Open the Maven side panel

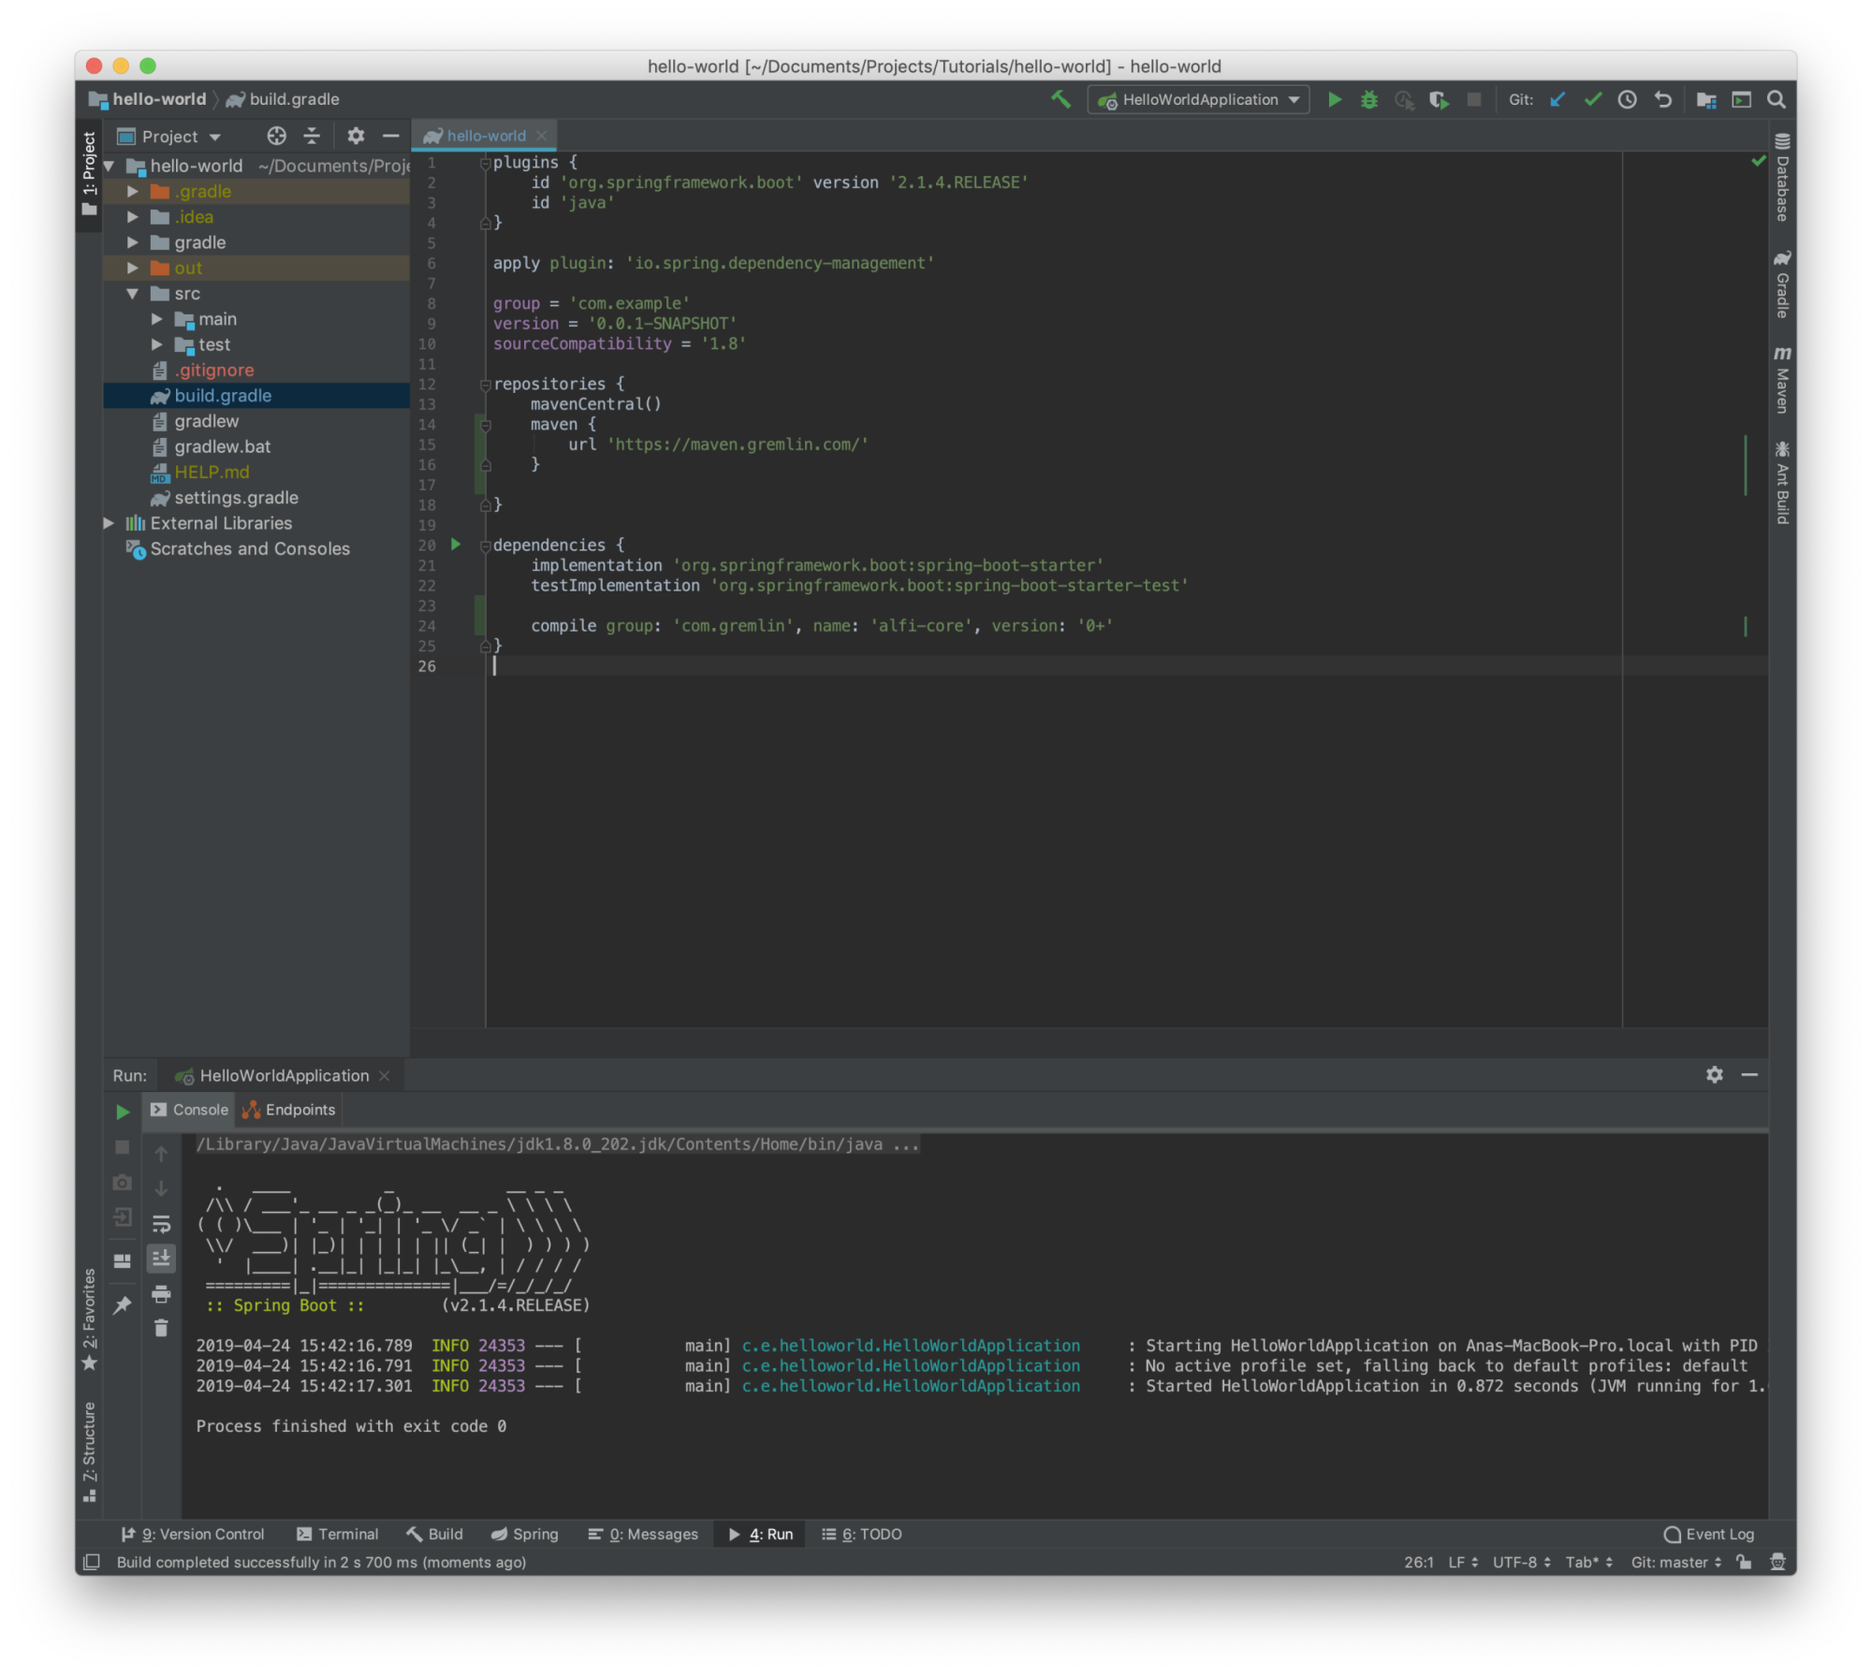pyautogui.click(x=1782, y=380)
